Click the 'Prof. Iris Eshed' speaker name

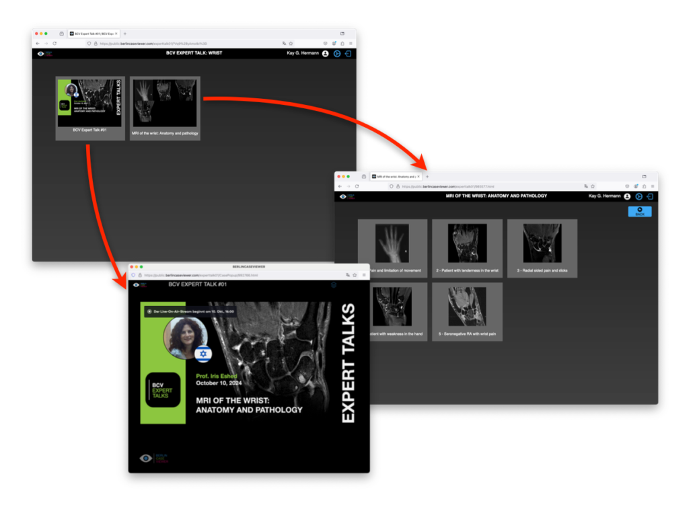pyautogui.click(x=217, y=376)
